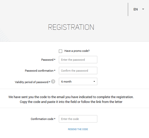The image size is (149, 138).
Task: Click the "Copy the code and paste it" instruction line
Action: pyautogui.click(x=71, y=102)
